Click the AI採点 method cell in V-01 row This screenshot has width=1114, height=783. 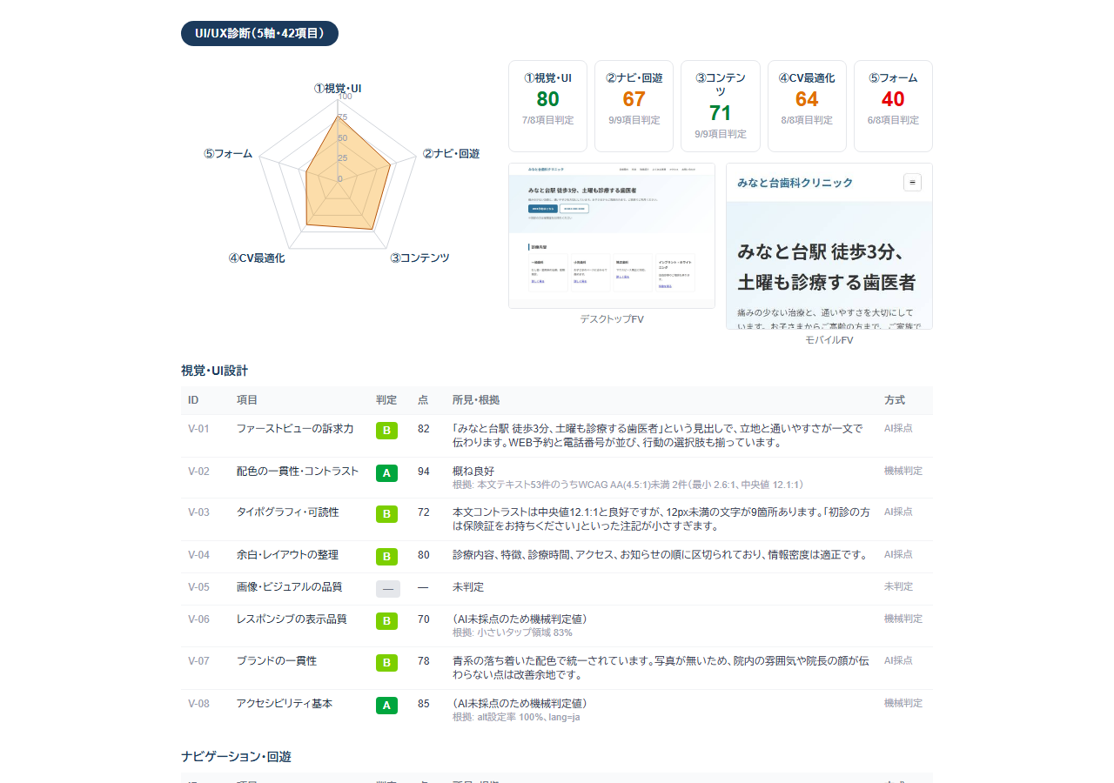click(x=898, y=428)
